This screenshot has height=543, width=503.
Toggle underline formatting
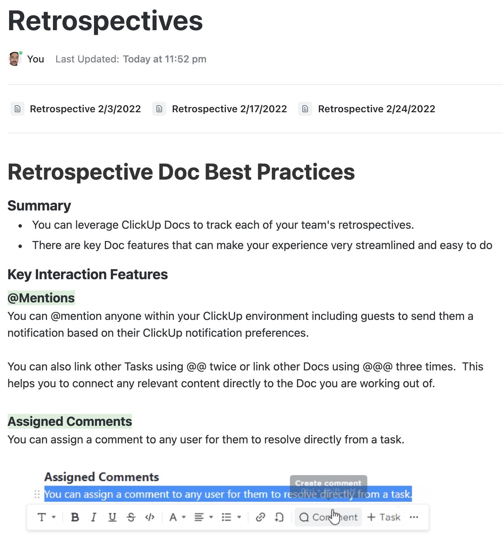pos(112,517)
